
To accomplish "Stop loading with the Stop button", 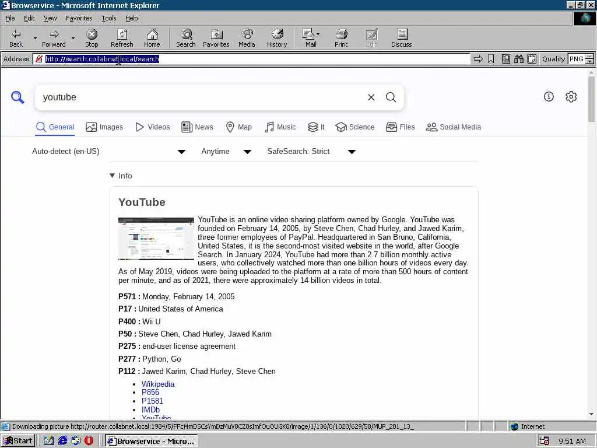I will click(x=92, y=38).
